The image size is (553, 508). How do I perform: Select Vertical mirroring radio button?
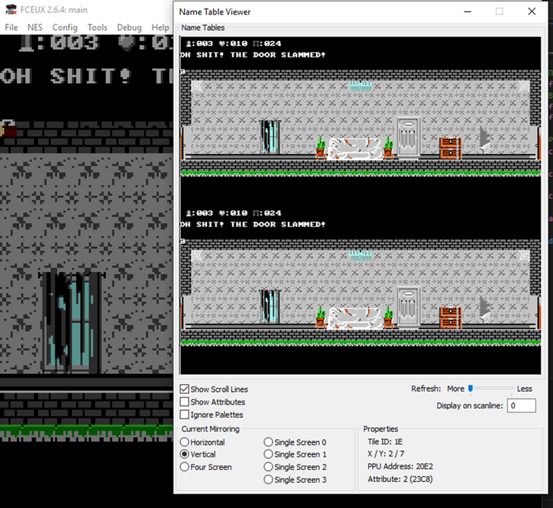[x=184, y=454]
